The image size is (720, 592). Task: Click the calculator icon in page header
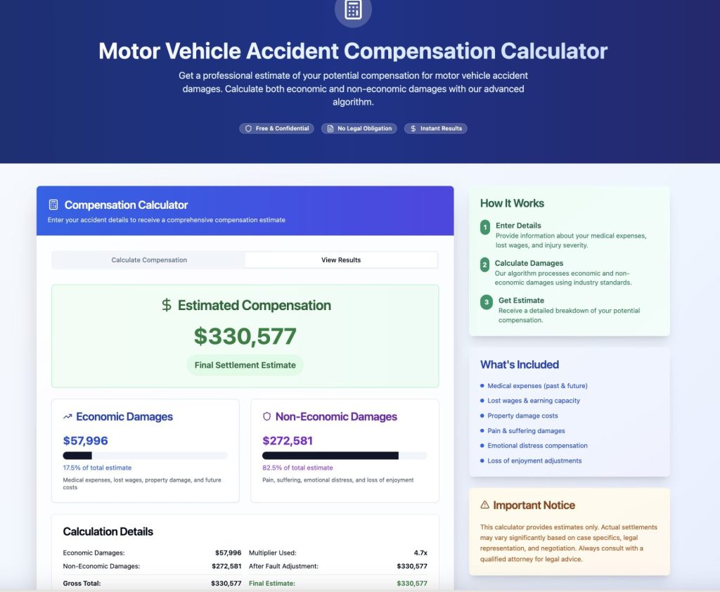(353, 10)
